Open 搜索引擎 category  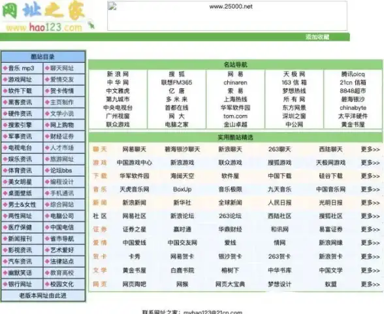tap(20, 125)
